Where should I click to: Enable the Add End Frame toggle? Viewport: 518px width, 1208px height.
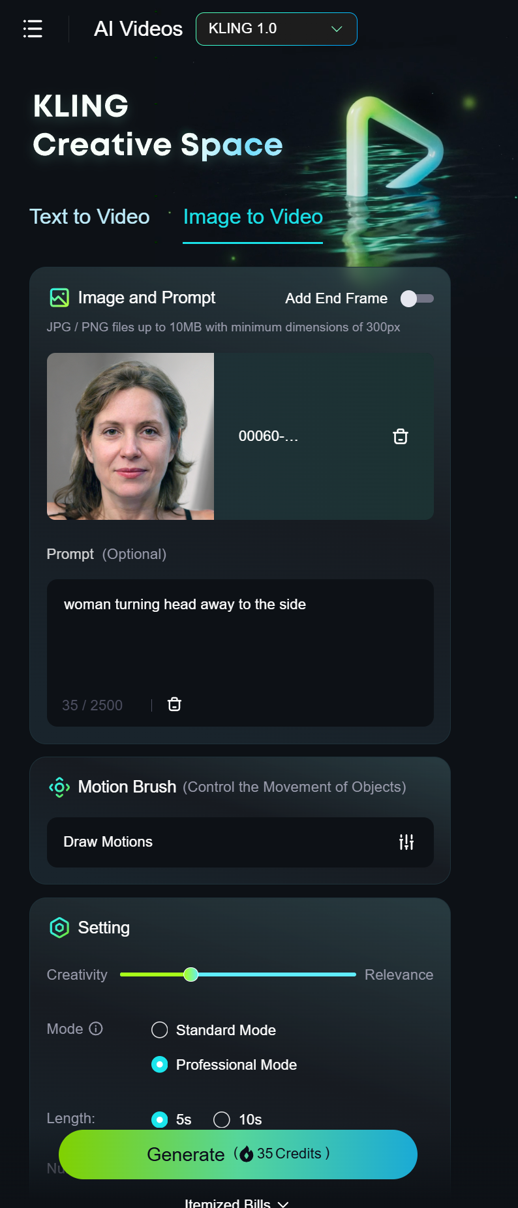417,298
